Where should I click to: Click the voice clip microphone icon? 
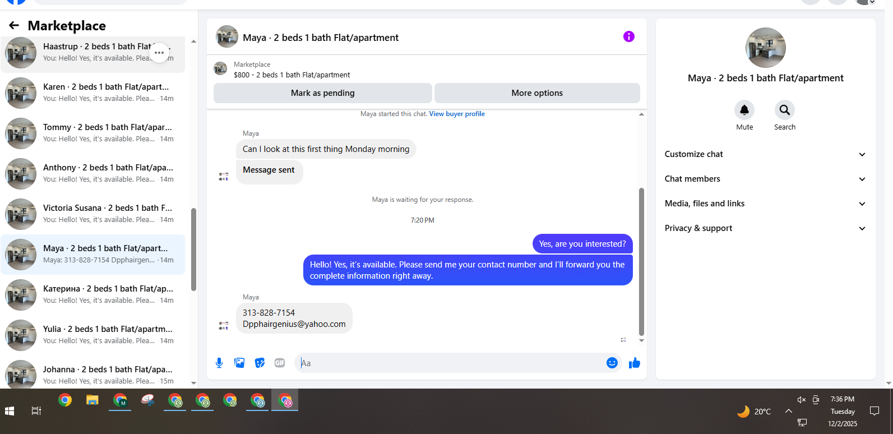tap(219, 363)
